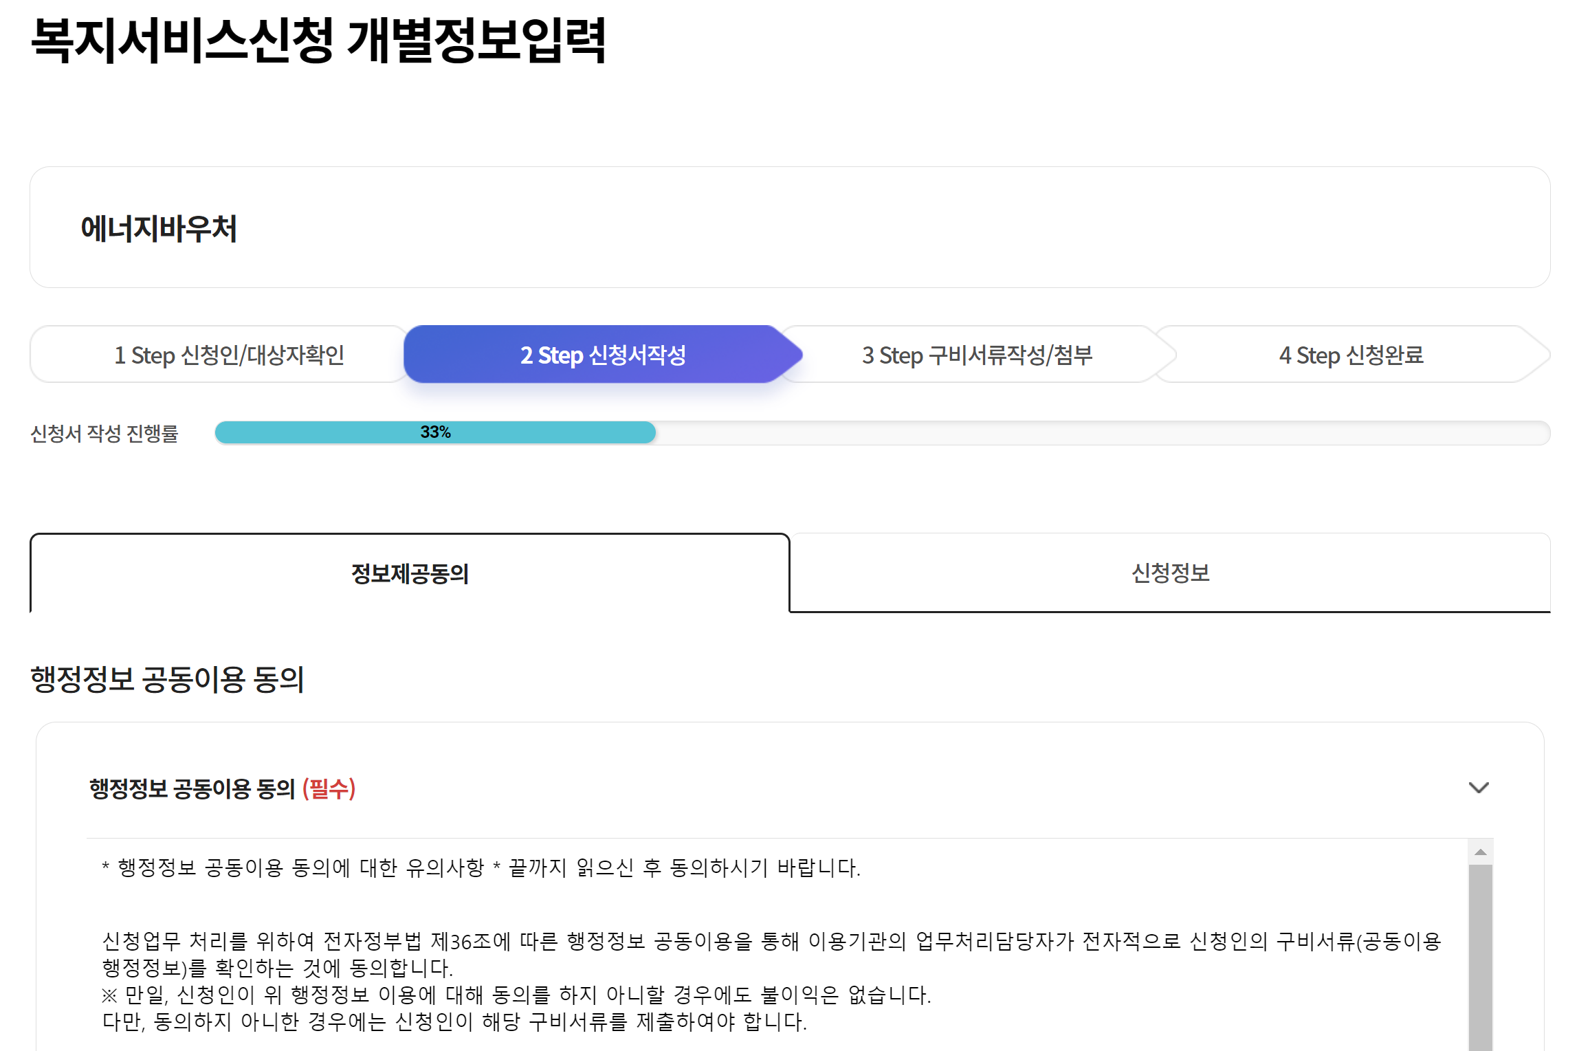This screenshot has width=1579, height=1051.
Task: Click the filled teal portion of the progress bar
Action: click(x=433, y=432)
